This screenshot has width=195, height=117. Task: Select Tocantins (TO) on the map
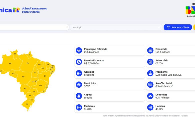point(35,72)
